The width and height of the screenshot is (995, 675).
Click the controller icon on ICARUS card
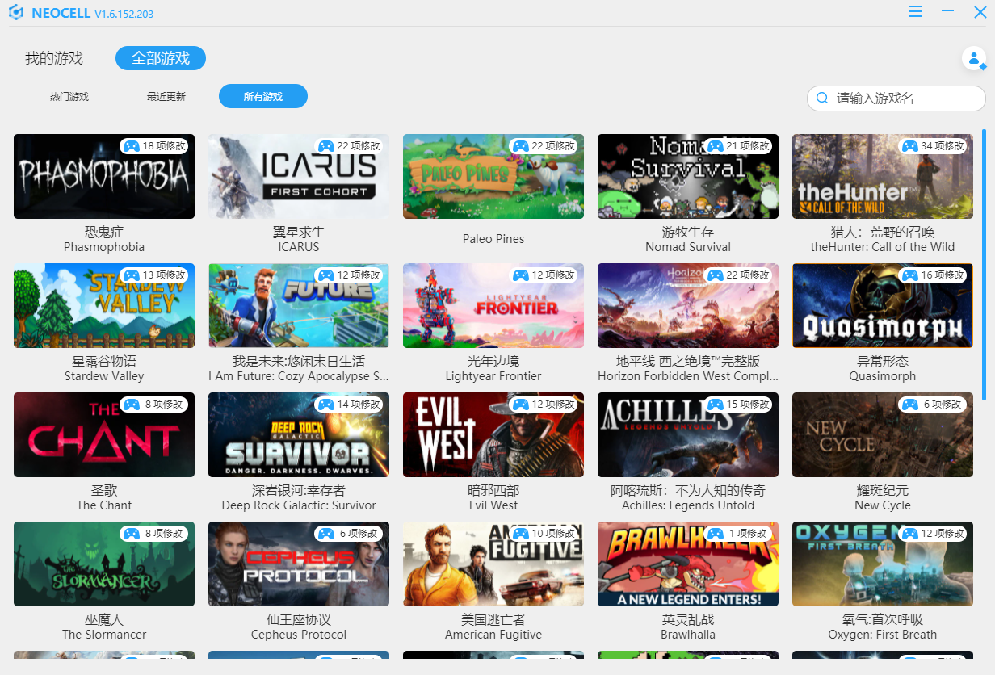tap(325, 146)
